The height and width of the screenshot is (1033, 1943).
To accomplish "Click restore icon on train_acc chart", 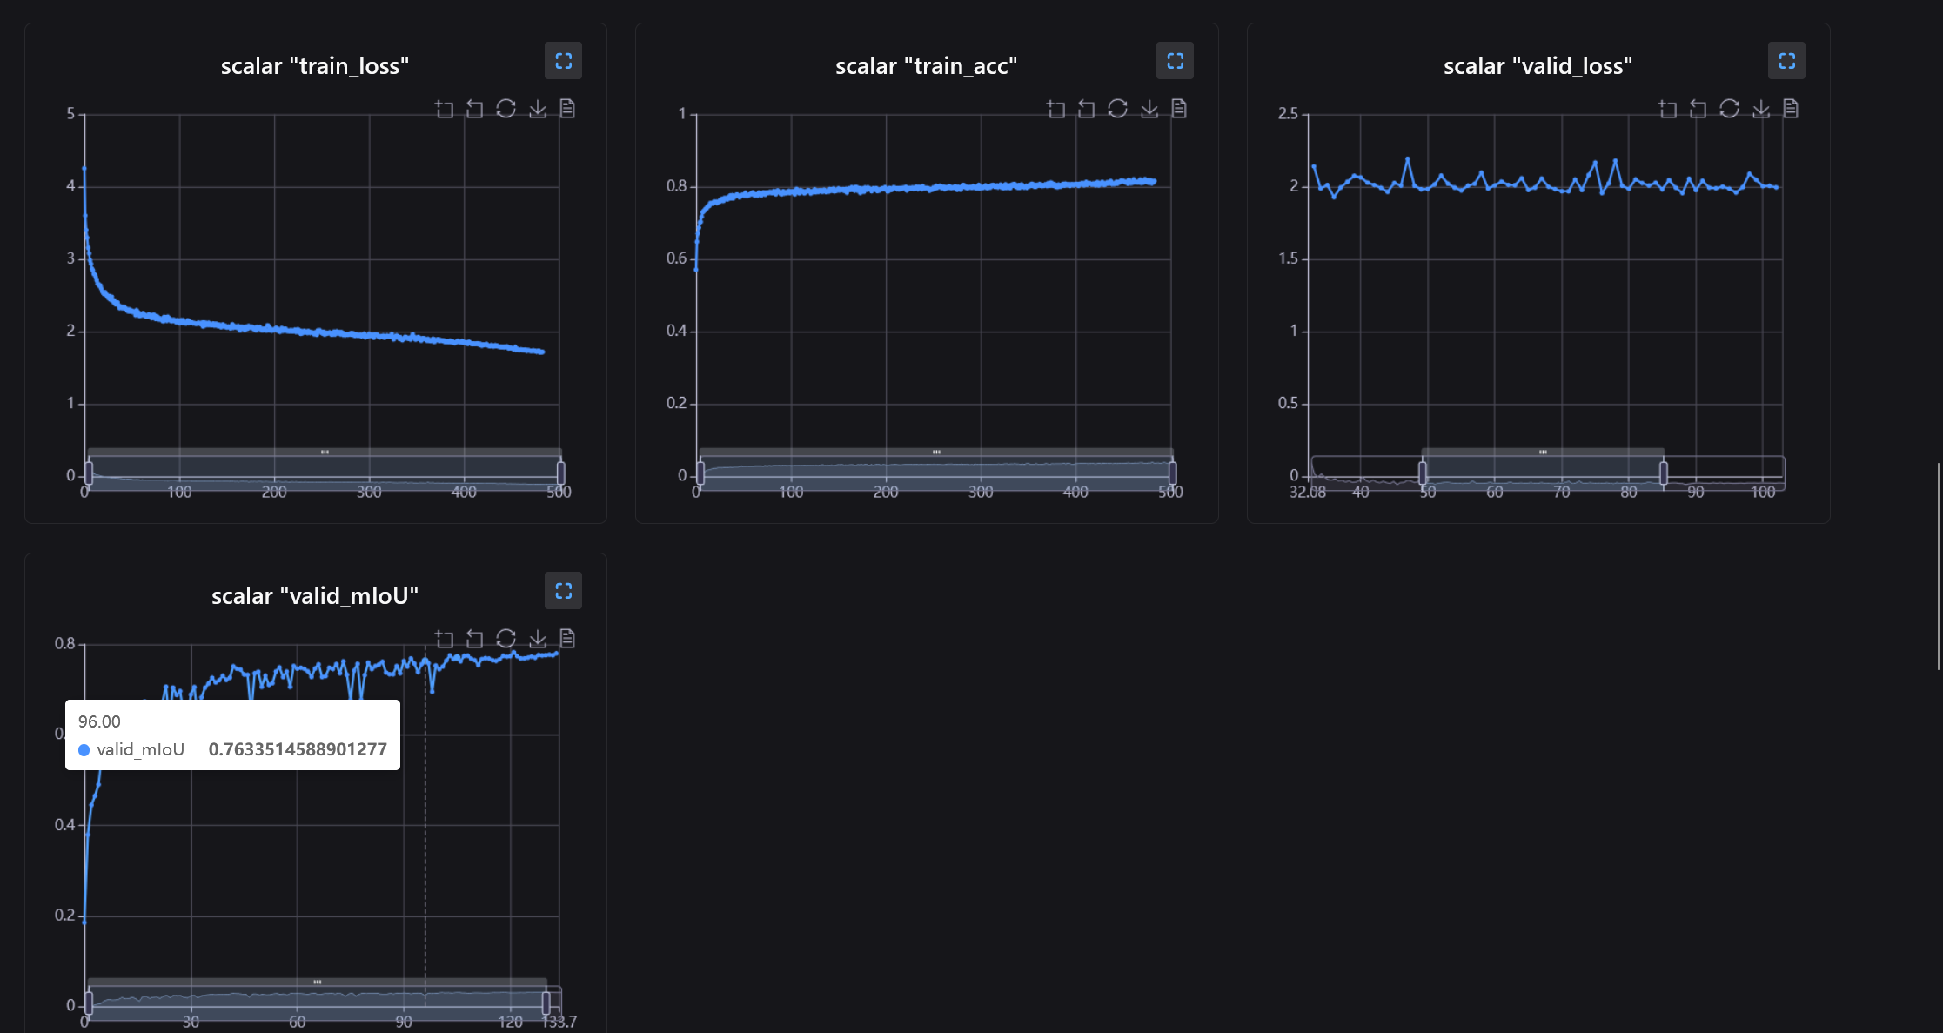I will pyautogui.click(x=1117, y=109).
